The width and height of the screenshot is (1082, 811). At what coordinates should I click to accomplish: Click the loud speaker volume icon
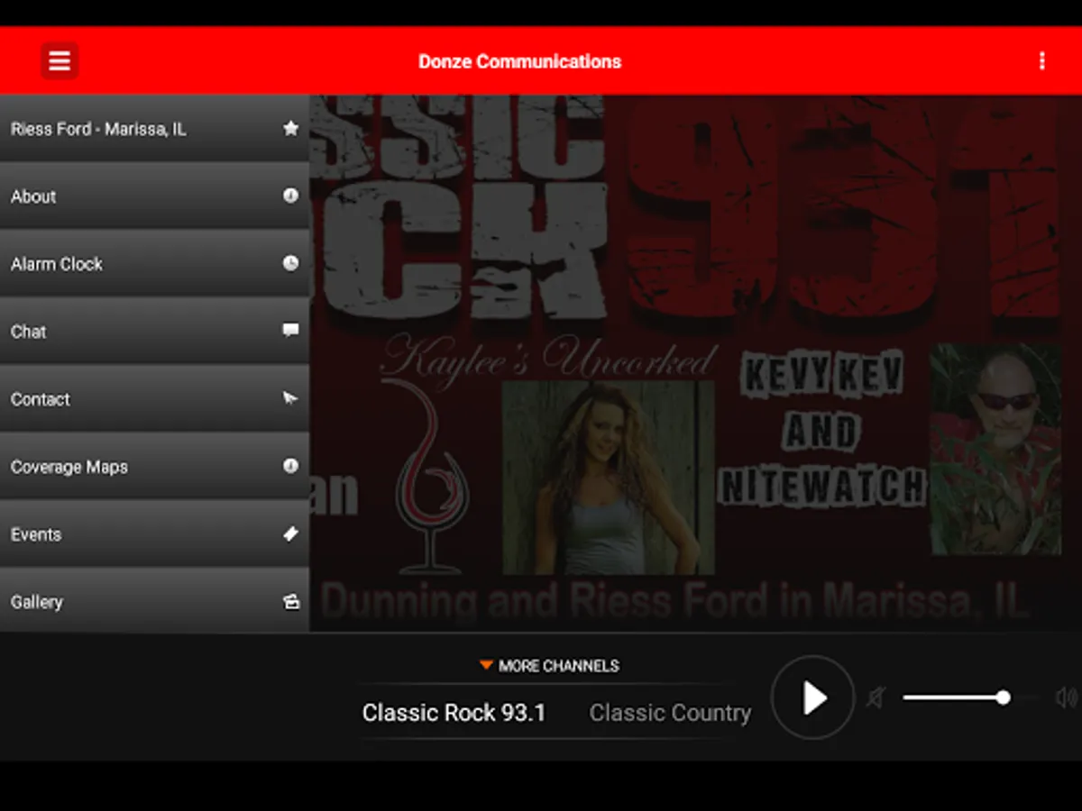[1067, 697]
